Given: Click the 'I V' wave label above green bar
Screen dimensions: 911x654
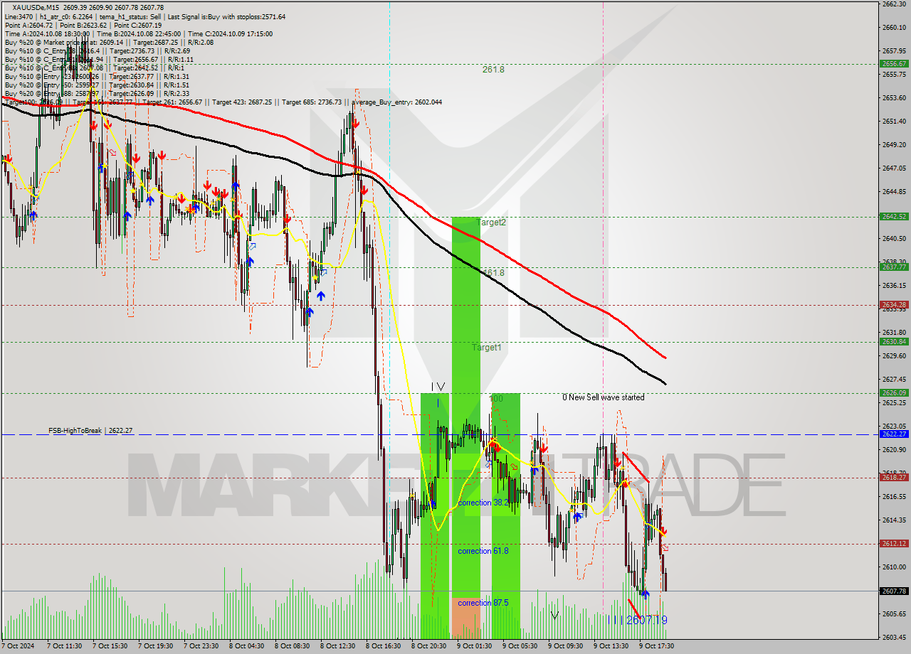Looking at the screenshot, I should [x=438, y=387].
